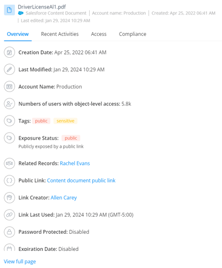This screenshot has height=268, width=222.
Task: Open link creator Allen Carey's profile
Action: pyautogui.click(x=64, y=197)
